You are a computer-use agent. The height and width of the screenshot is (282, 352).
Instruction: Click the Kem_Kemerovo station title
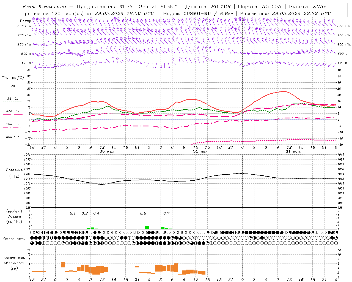click(x=44, y=7)
